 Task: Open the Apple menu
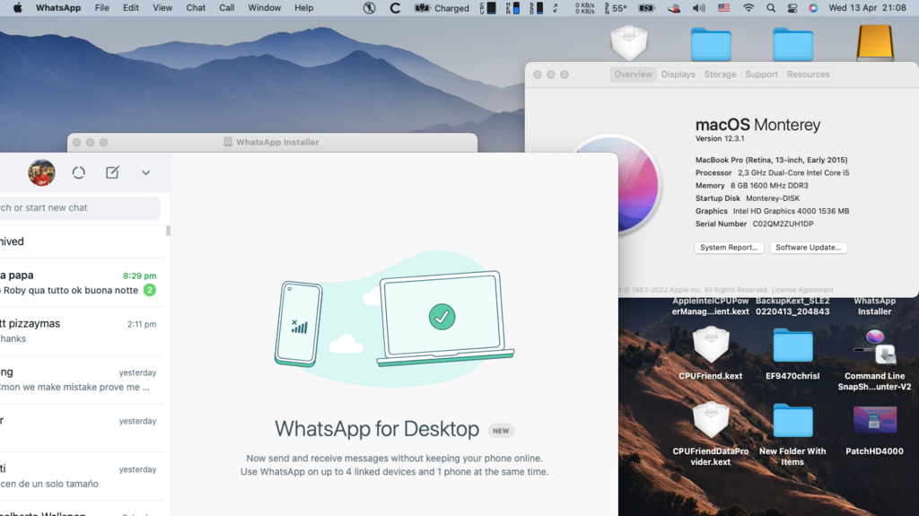coord(17,8)
